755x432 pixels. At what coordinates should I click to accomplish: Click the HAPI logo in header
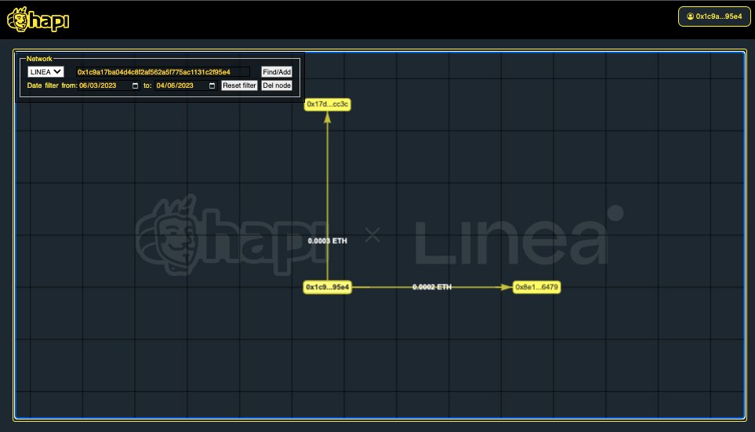coord(38,20)
